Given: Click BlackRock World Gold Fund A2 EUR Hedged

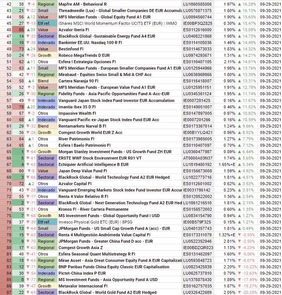Looking at the screenshot, I should point(120,292).
